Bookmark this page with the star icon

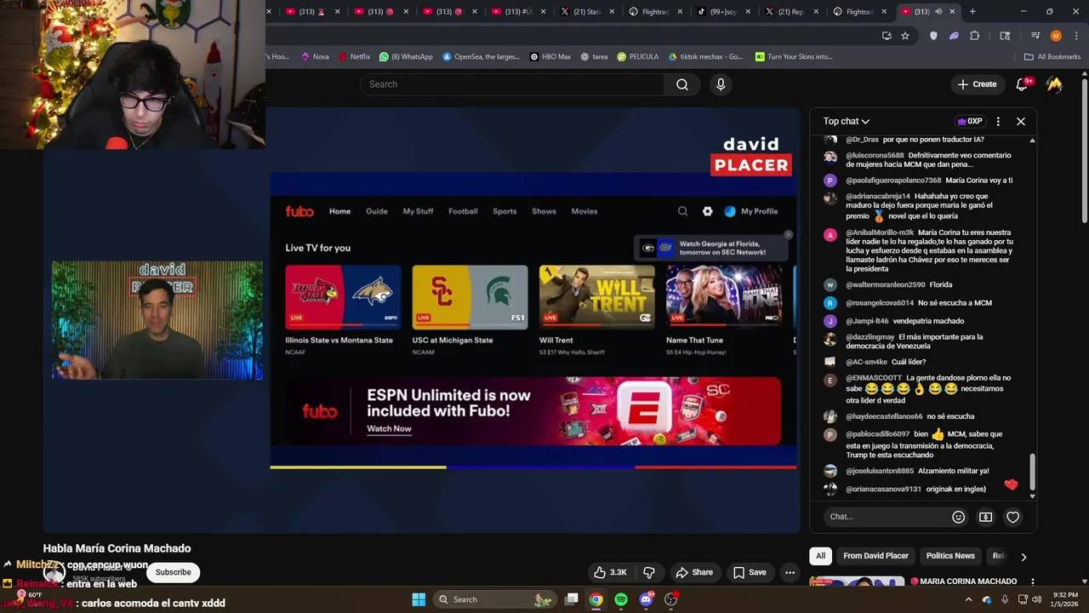905,36
